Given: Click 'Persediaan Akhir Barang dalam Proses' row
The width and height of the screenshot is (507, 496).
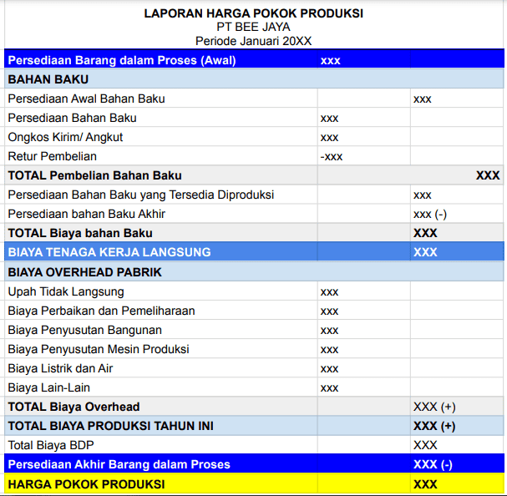Looking at the screenshot, I should pos(254,464).
